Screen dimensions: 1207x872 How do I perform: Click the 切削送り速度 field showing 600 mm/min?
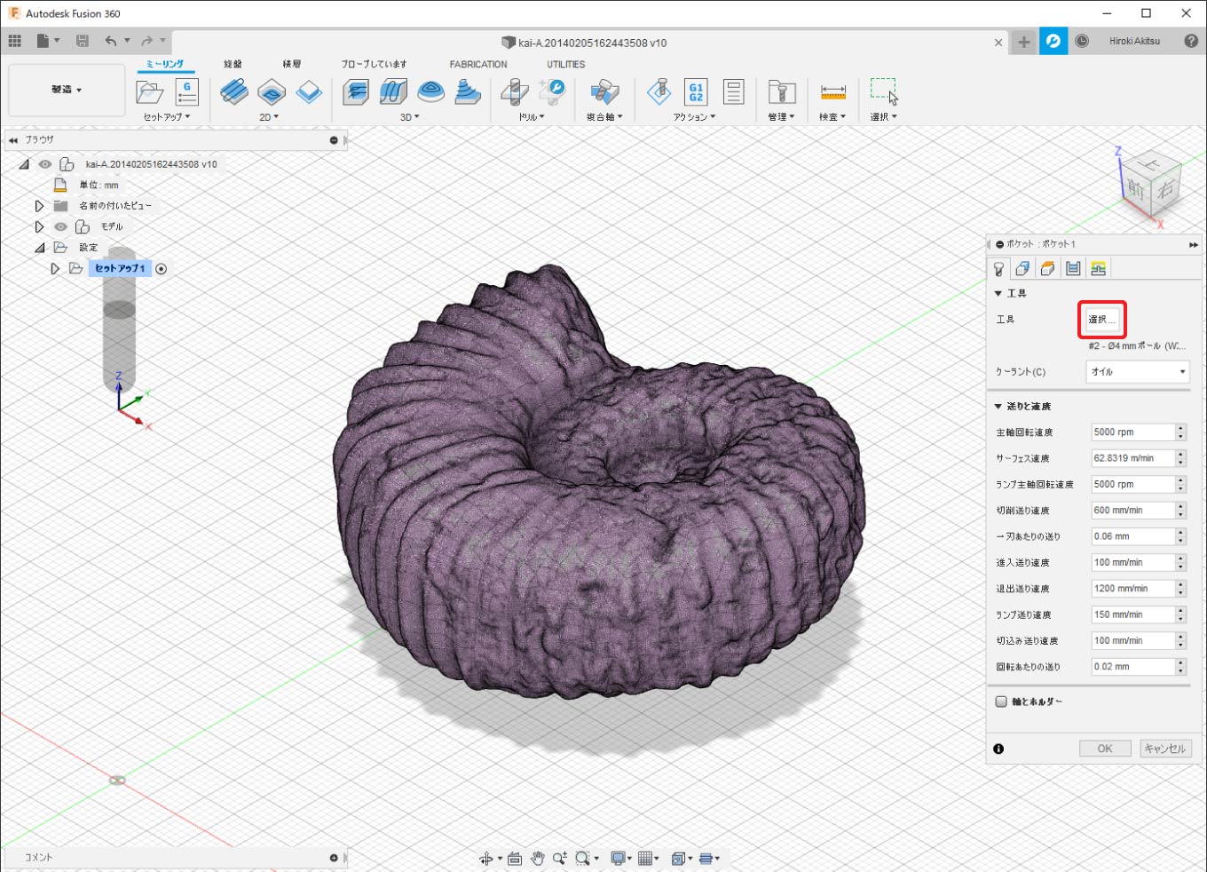[1132, 511]
